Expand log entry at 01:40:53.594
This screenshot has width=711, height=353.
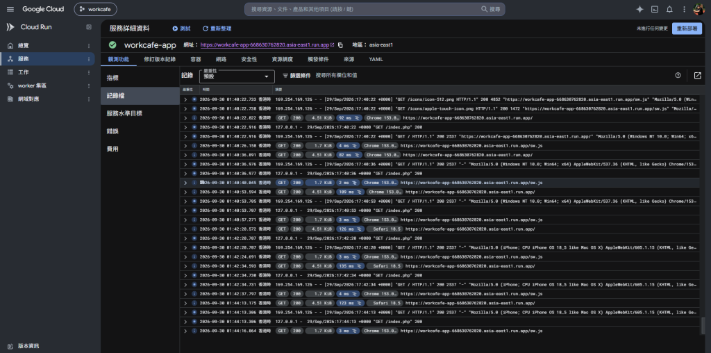point(185,192)
